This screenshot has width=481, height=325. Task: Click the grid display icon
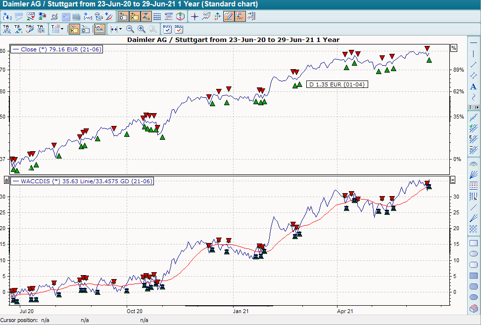[157, 16]
